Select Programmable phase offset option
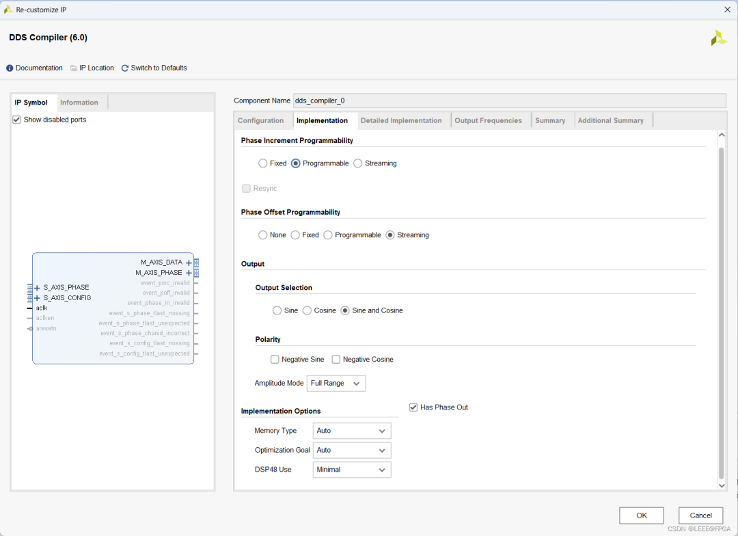 [x=328, y=235]
